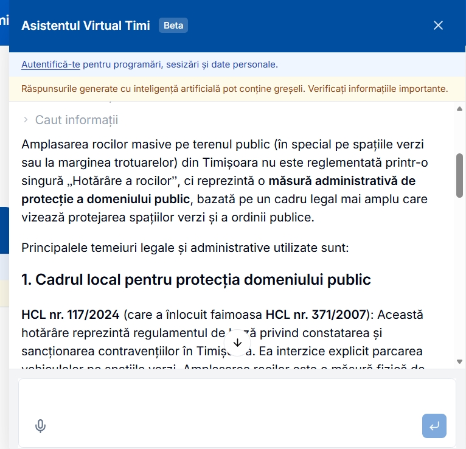Click the empty scrollbar track below the thumb
Screen dimensions: 466x449
coord(460,280)
